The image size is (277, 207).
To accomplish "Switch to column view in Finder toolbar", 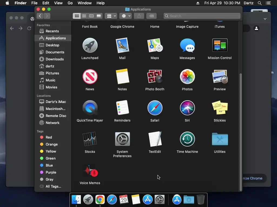I will tap(91, 16).
